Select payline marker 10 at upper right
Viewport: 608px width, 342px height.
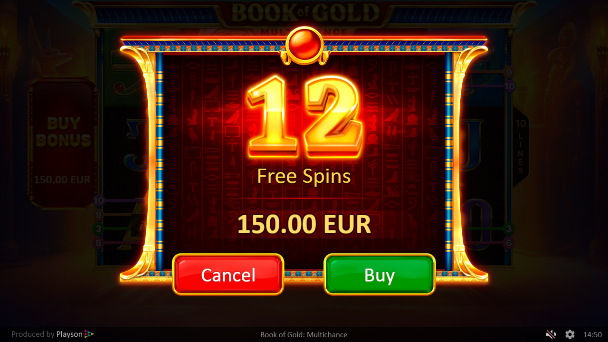[509, 86]
